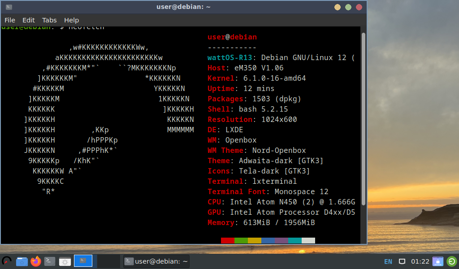Click the Kernel 6.1.0-16-amd64 text
This screenshot has height=269, width=459.
coord(257,78)
